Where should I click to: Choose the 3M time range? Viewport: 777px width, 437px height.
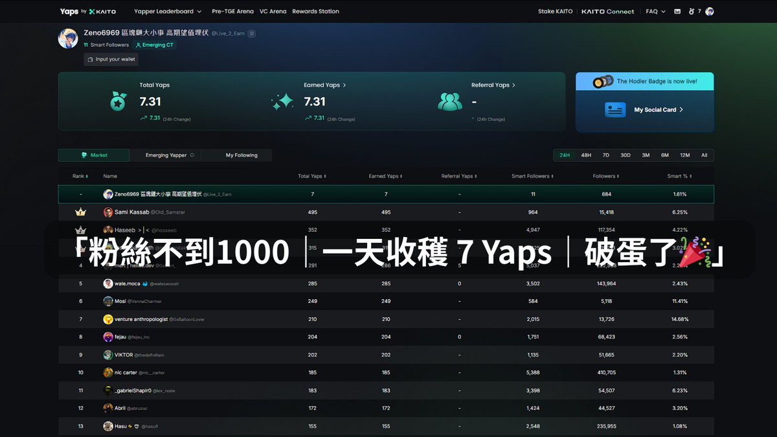click(646, 155)
